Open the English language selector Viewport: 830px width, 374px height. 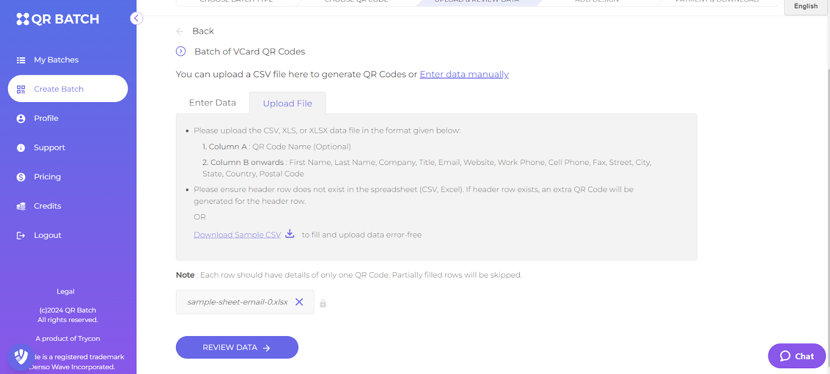(x=806, y=6)
